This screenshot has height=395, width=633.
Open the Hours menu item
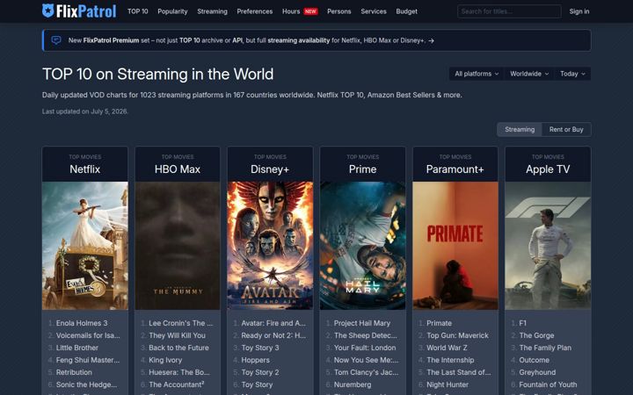[291, 11]
